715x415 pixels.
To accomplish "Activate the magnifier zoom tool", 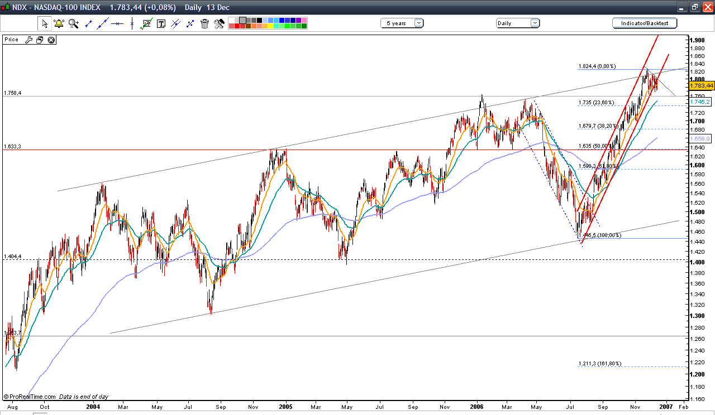I will point(73,23).
